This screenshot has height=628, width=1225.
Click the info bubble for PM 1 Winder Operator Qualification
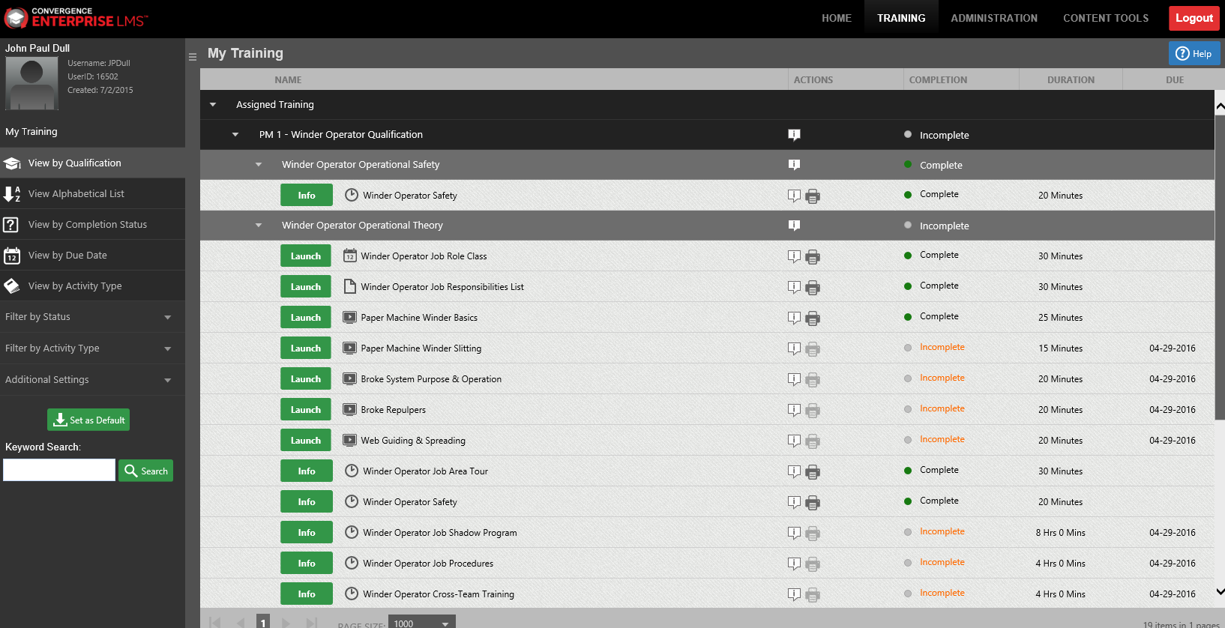point(794,135)
